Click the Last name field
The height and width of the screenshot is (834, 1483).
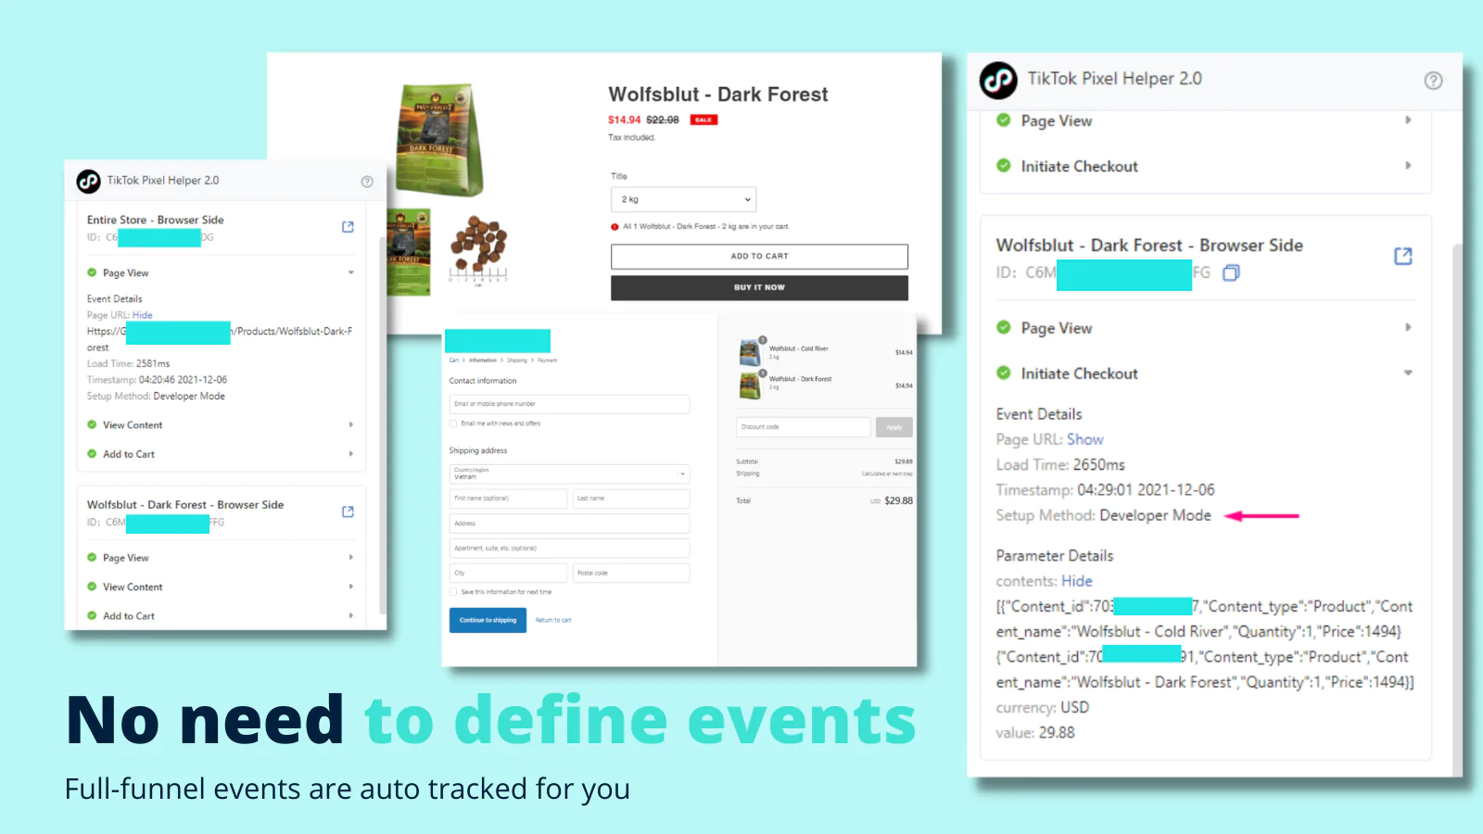click(631, 499)
